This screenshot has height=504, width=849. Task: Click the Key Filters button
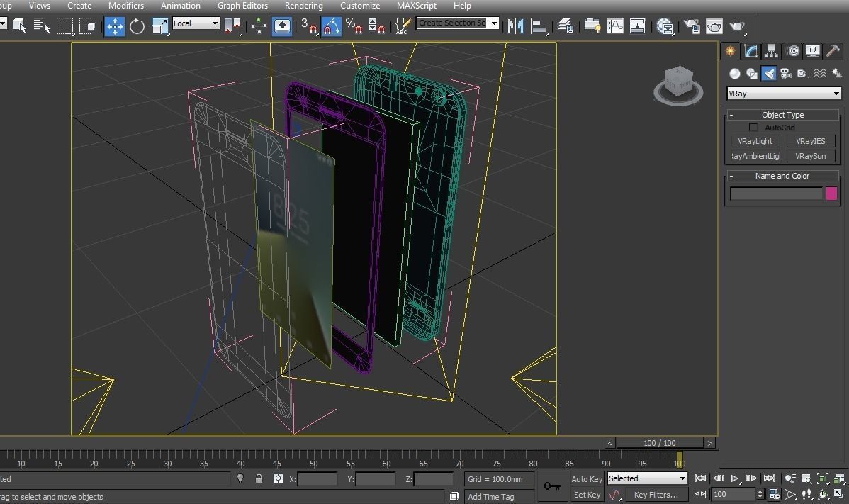[x=656, y=495]
